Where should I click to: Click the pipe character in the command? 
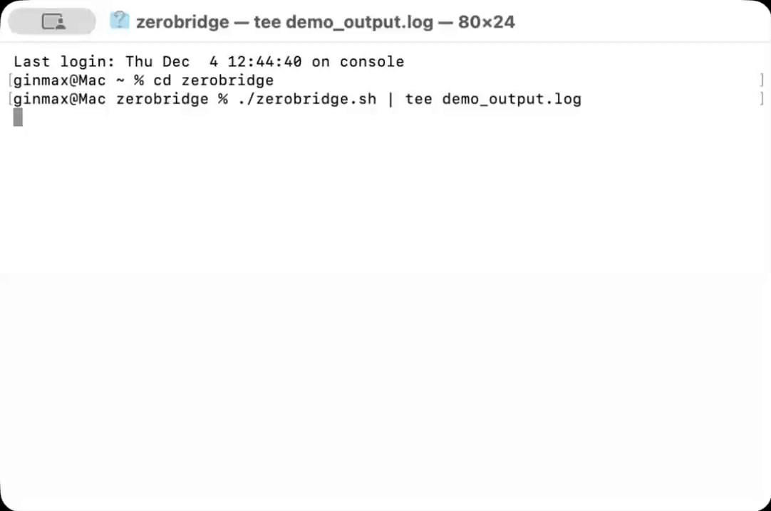390,99
